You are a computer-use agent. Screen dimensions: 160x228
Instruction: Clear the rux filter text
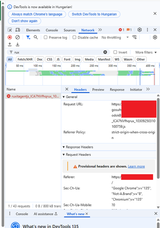pyautogui.click(x=105, y=52)
